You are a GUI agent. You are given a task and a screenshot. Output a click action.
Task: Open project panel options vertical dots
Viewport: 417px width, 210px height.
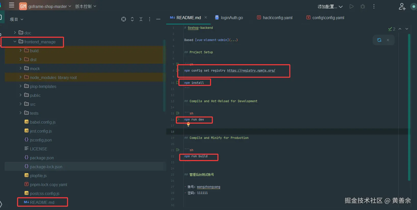(x=150, y=19)
